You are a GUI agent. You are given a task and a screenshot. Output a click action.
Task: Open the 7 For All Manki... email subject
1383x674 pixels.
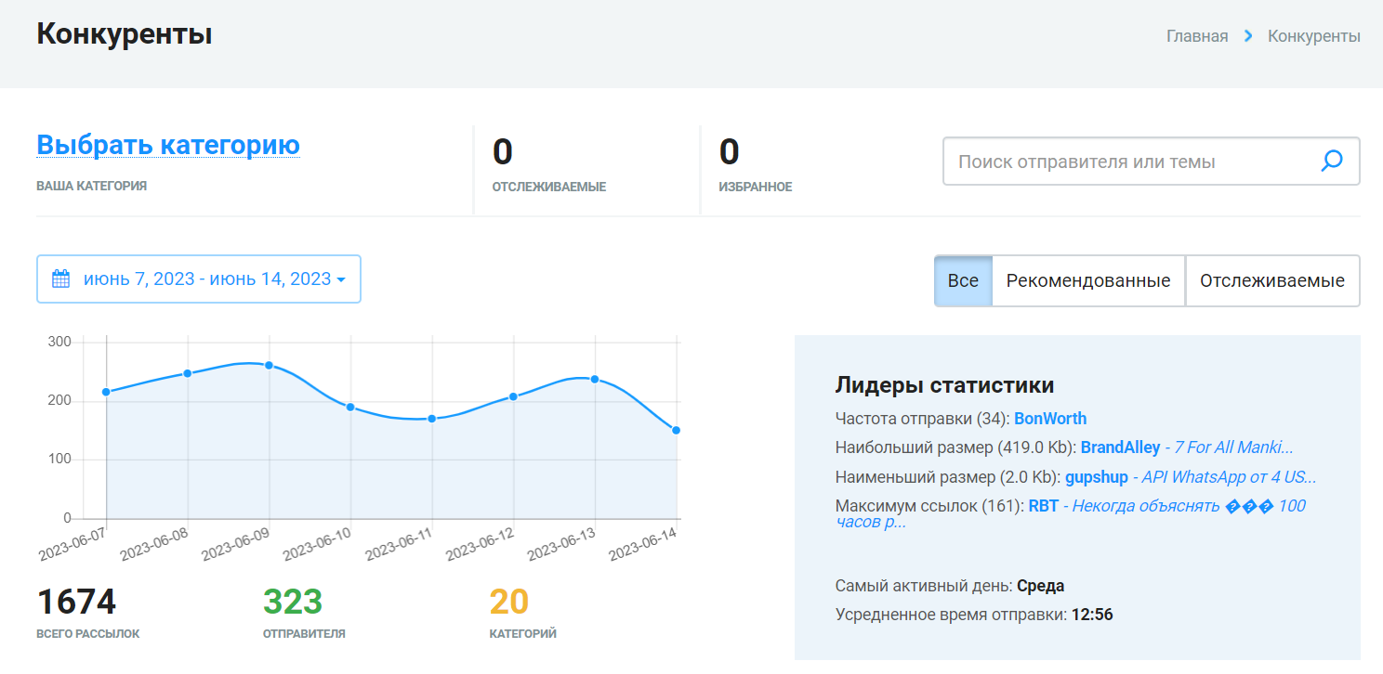tap(1234, 447)
